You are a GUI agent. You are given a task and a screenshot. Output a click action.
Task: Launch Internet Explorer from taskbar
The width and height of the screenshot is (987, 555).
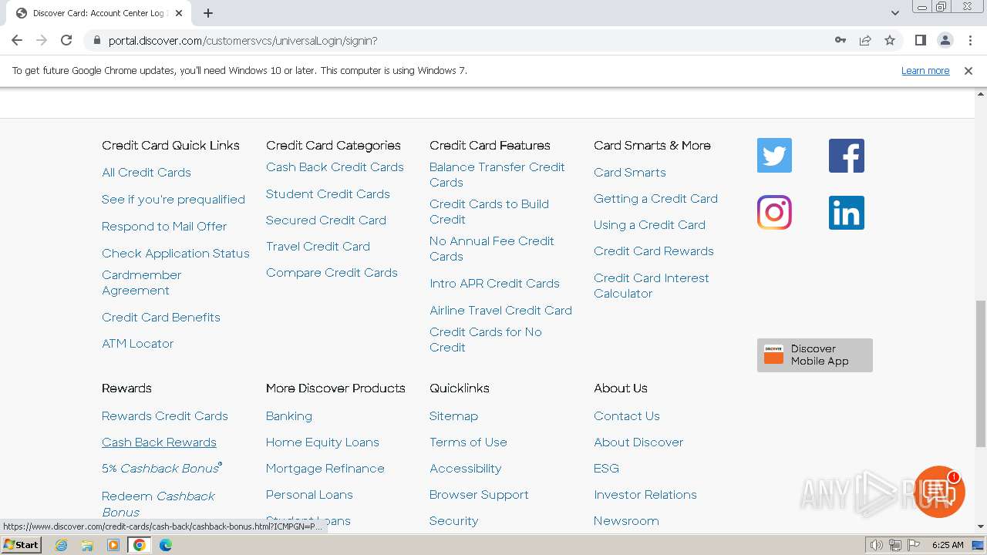[x=62, y=545]
